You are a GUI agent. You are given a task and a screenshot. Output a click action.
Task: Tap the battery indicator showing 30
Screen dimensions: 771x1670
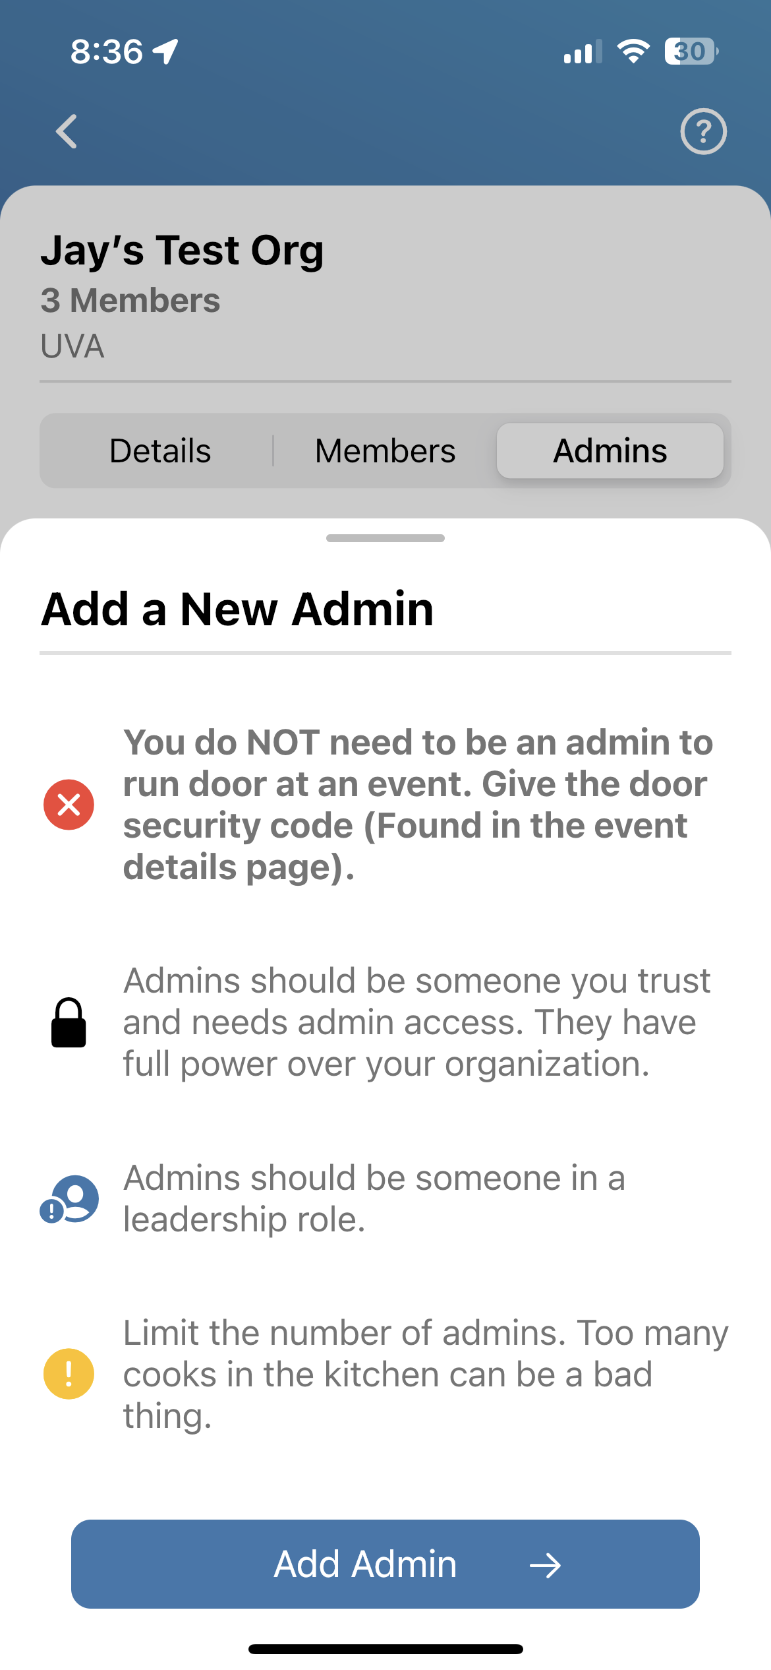[x=691, y=51]
